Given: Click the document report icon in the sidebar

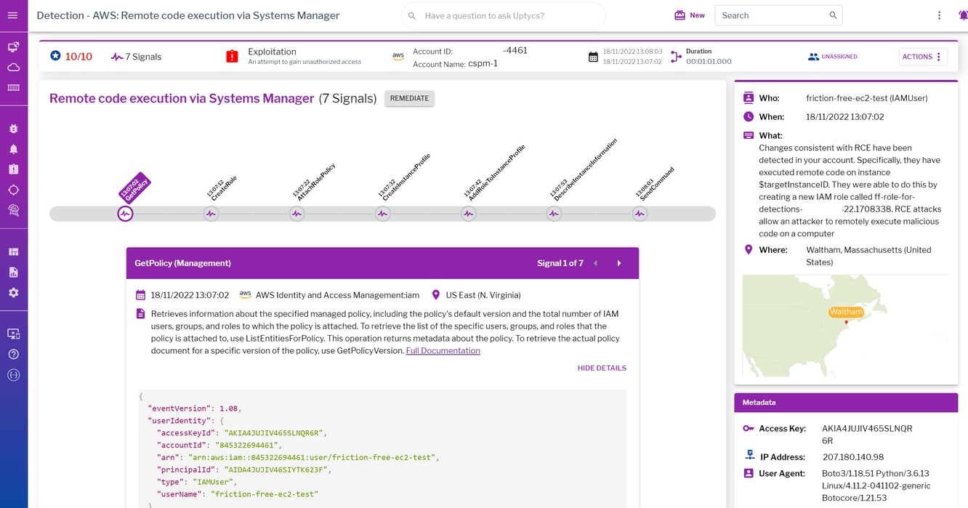Looking at the screenshot, I should (x=13, y=272).
